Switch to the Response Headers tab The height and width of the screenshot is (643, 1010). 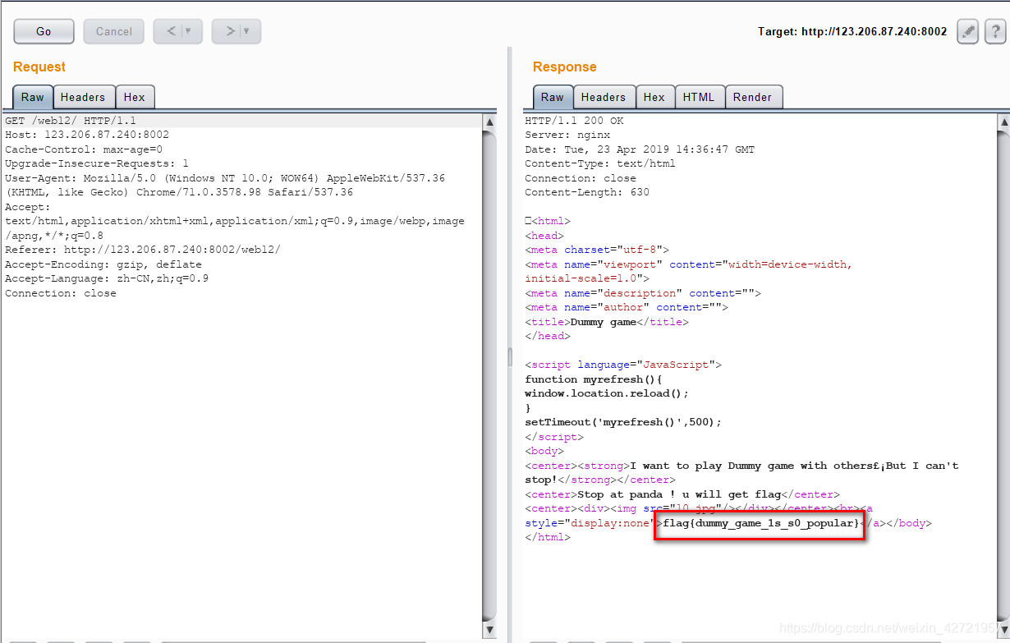604,97
